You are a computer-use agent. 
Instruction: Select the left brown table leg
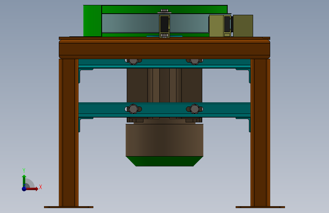click(x=69, y=133)
